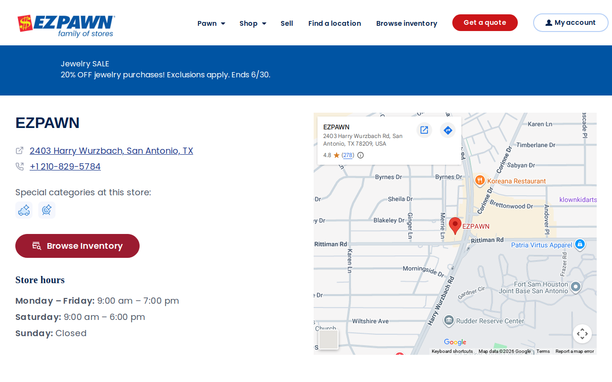The width and height of the screenshot is (612, 382).
Task: Click the Koreana Restaurant map marker
Action: click(480, 180)
